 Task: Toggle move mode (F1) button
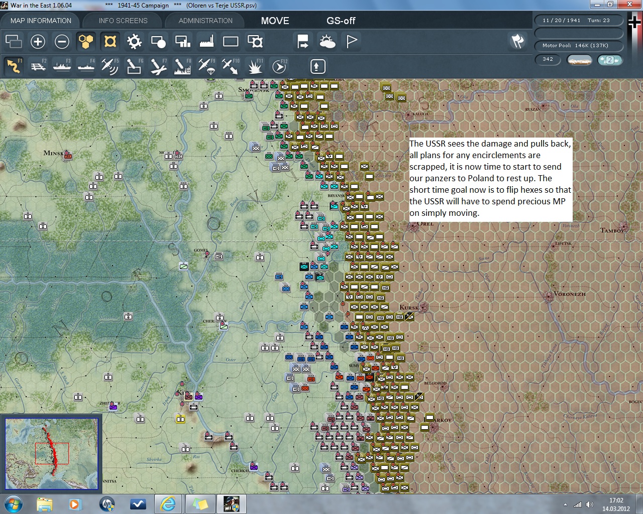[14, 66]
